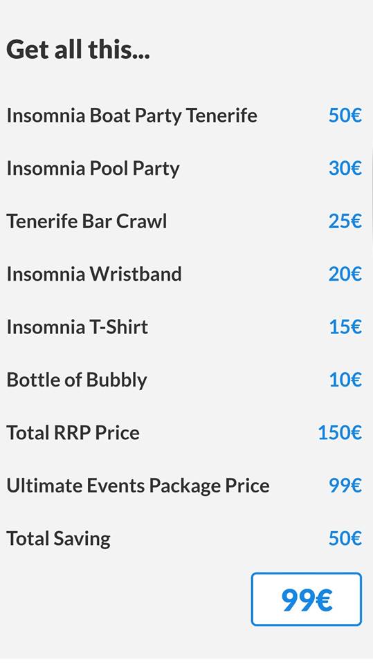Click the Get all this... heading
Screen dimensions: 373x664
78,49
